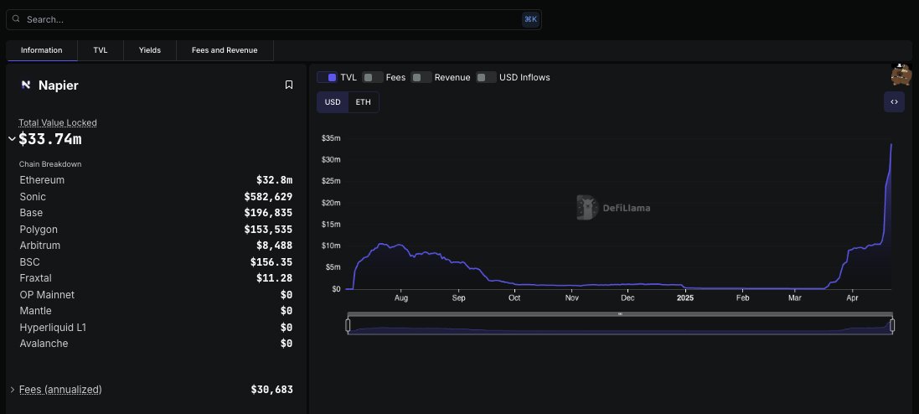Click the right range slider handle
This screenshot has width=919, height=414.
point(892,325)
